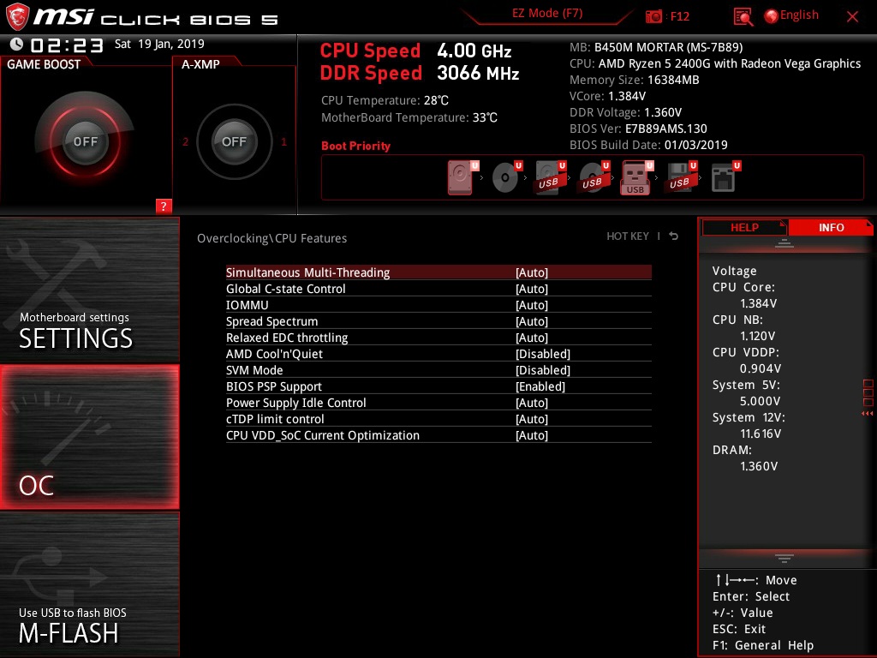Switch to EZ Mode
Image resolution: width=877 pixels, height=658 pixels.
(x=548, y=14)
